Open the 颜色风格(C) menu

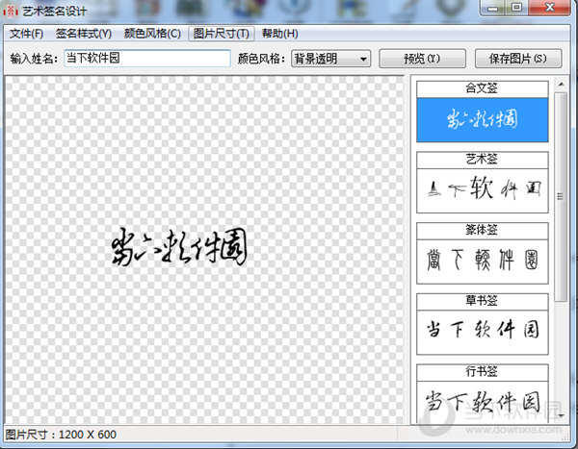(151, 34)
